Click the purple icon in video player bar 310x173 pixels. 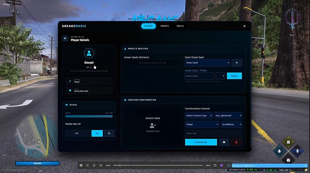[x=221, y=165]
